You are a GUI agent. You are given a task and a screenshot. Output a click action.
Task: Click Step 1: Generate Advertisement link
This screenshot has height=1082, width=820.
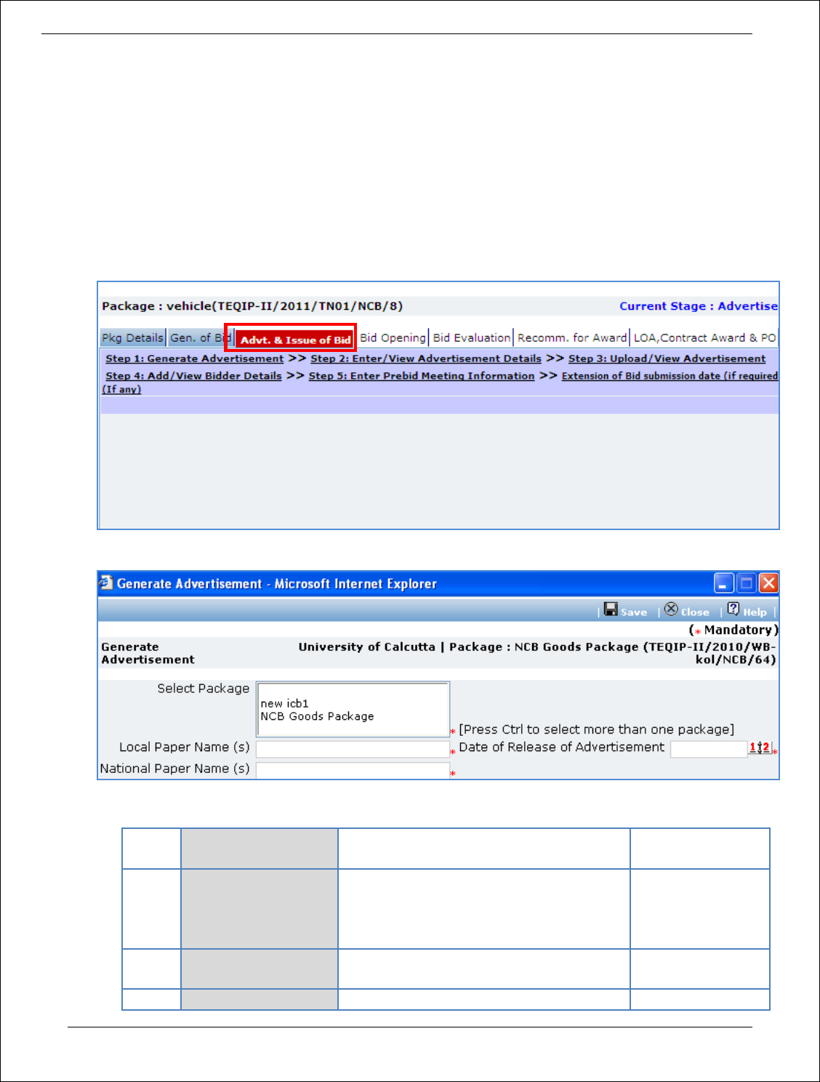pyautogui.click(x=195, y=358)
